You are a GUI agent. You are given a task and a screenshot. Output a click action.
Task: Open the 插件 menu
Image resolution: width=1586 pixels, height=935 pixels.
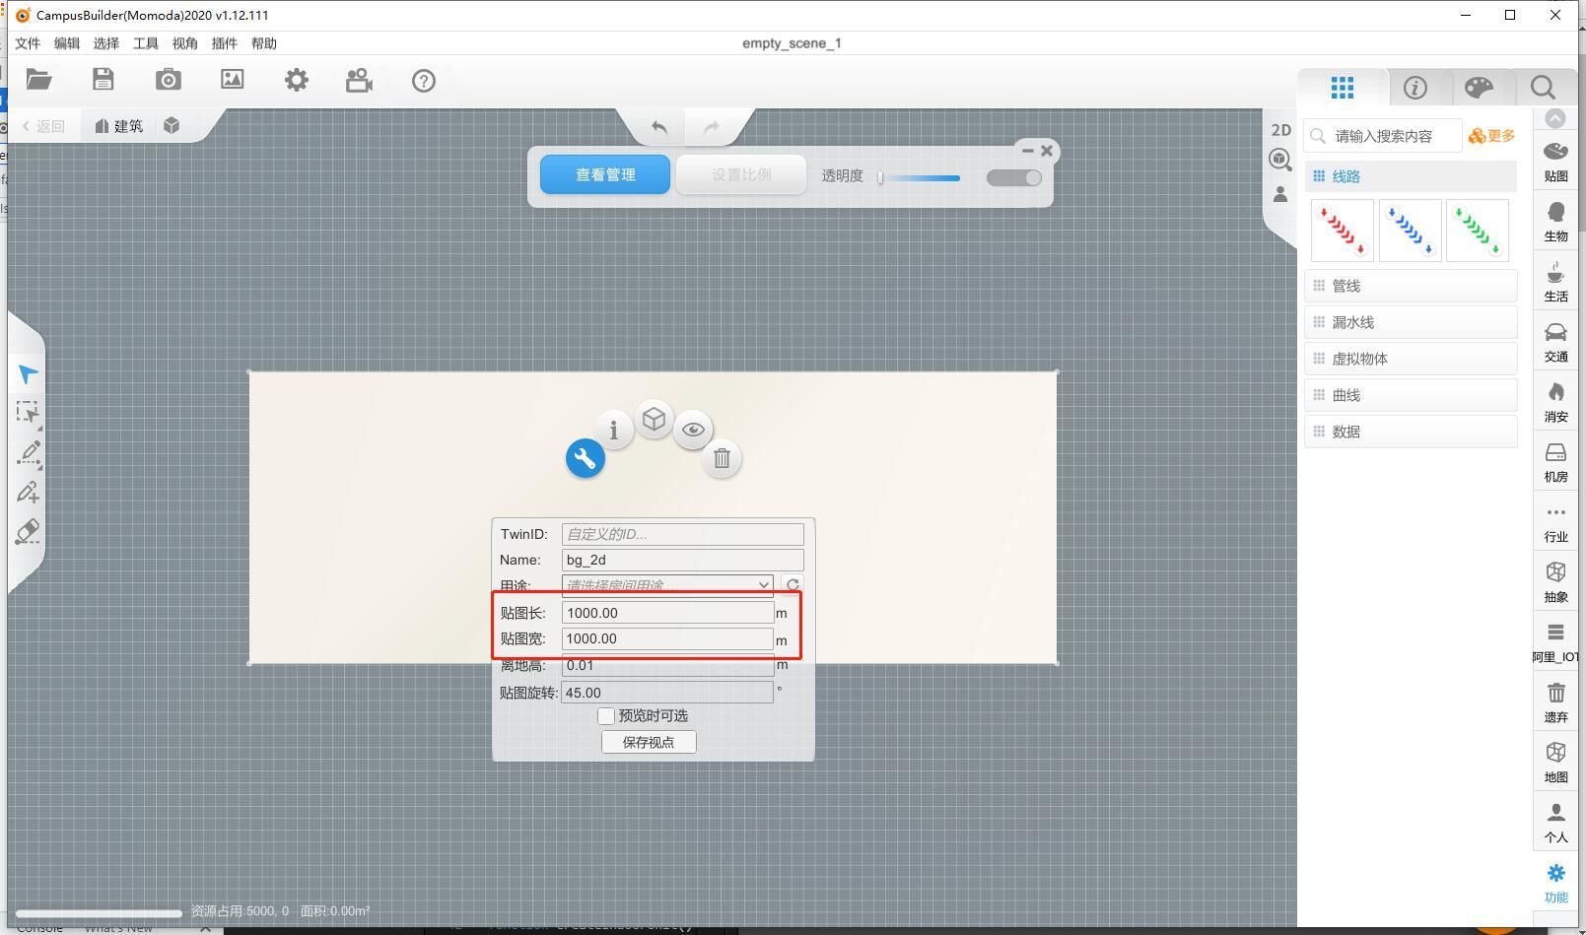coord(225,43)
